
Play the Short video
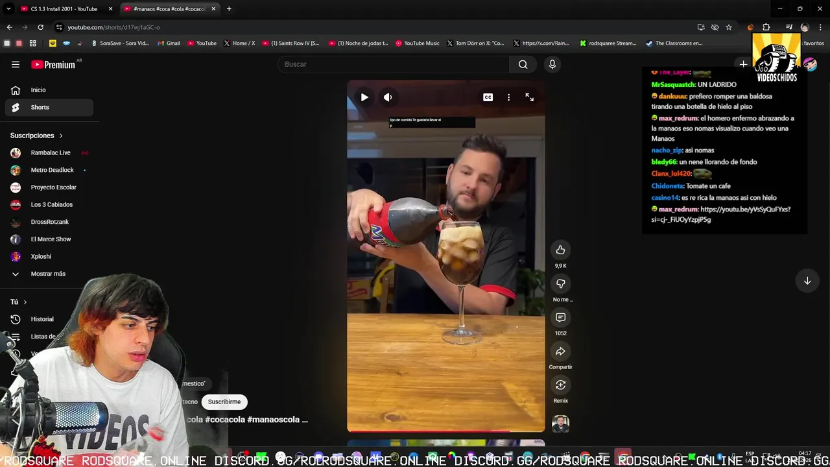[x=364, y=97]
